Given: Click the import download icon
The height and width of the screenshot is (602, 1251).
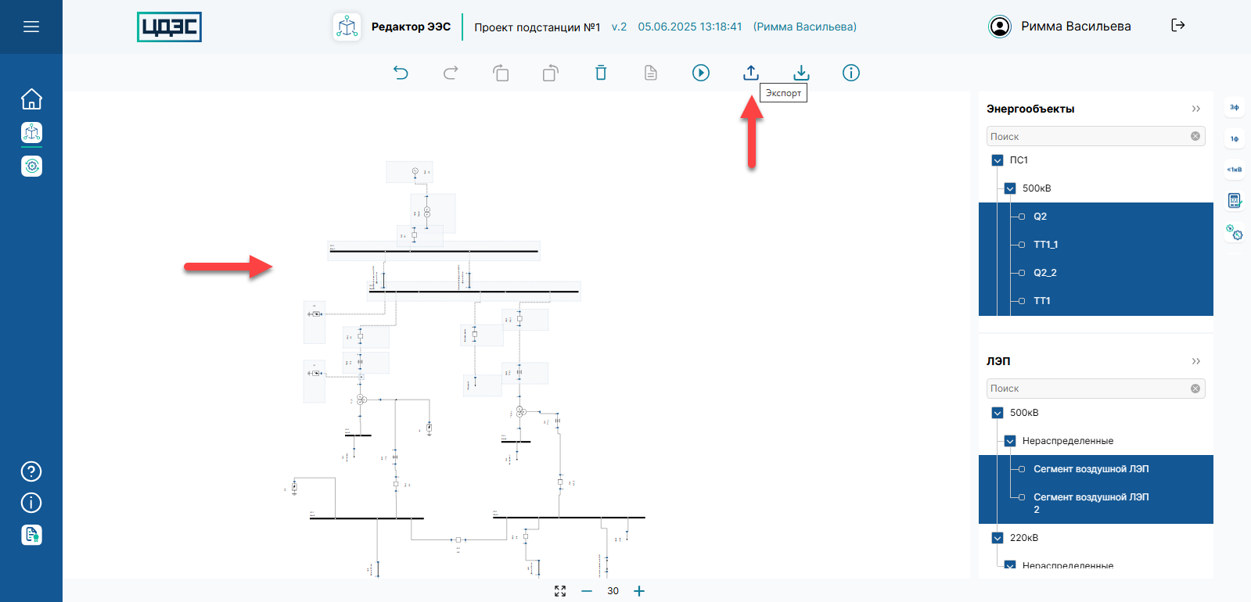Looking at the screenshot, I should [801, 73].
